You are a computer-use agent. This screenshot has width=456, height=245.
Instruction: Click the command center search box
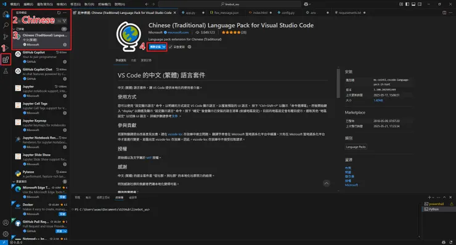click(x=230, y=4)
